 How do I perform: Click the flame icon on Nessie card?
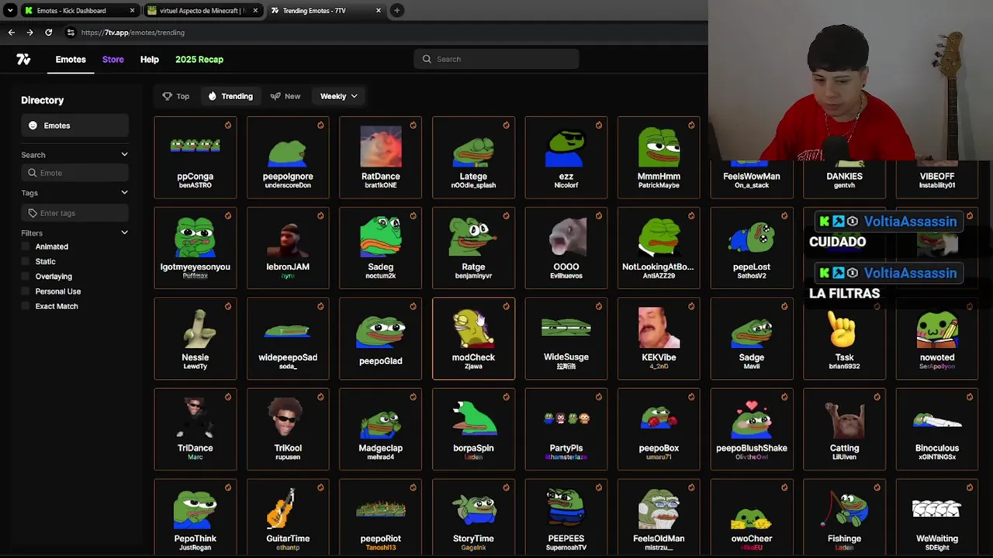227,306
